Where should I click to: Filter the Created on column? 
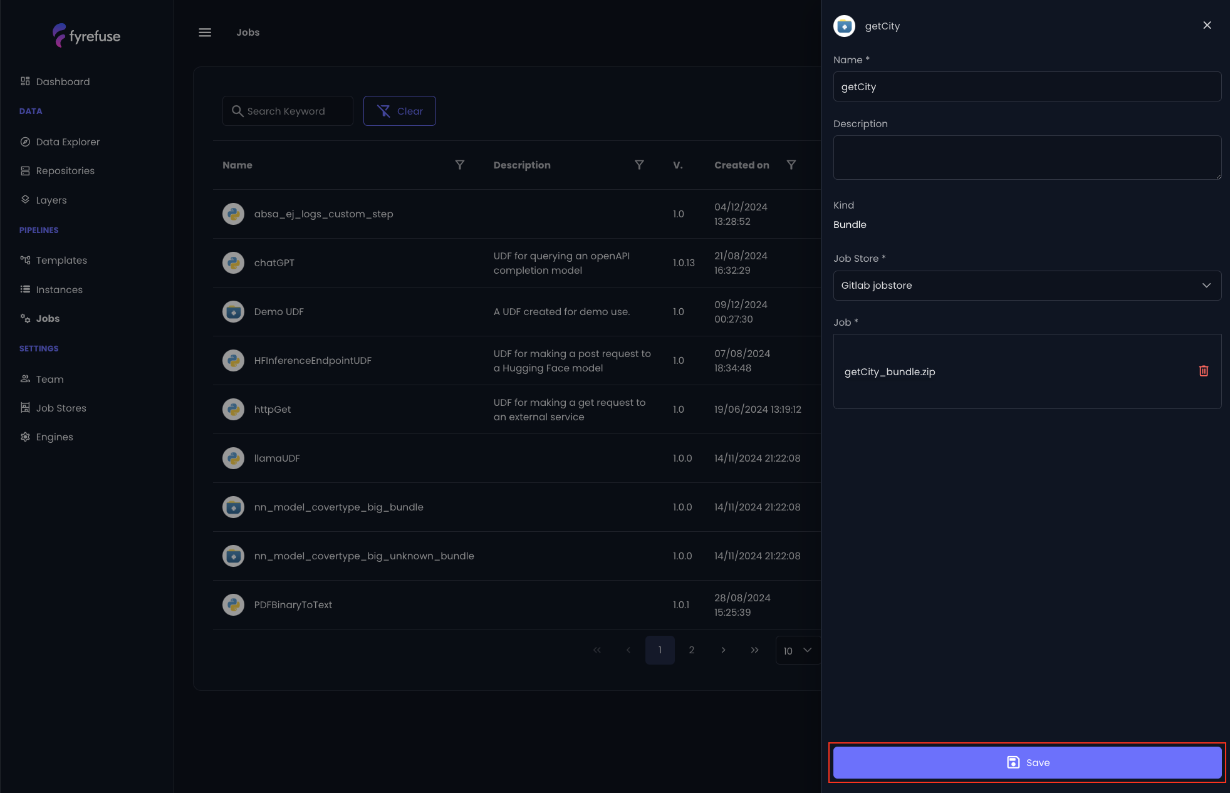791,165
